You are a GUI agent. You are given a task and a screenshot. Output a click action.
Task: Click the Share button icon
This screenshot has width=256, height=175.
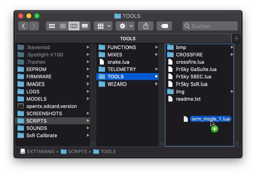click(146, 26)
